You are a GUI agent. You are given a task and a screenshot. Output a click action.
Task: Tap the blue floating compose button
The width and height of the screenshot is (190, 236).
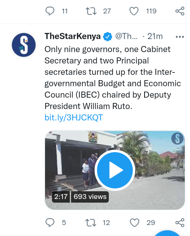[x=168, y=233]
